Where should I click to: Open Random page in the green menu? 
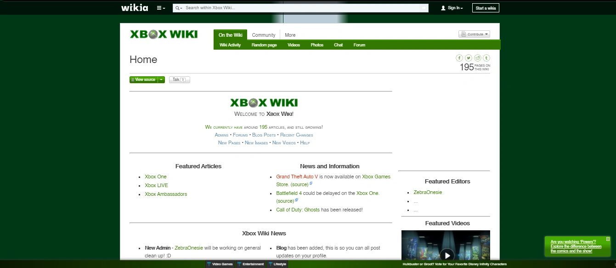point(264,45)
